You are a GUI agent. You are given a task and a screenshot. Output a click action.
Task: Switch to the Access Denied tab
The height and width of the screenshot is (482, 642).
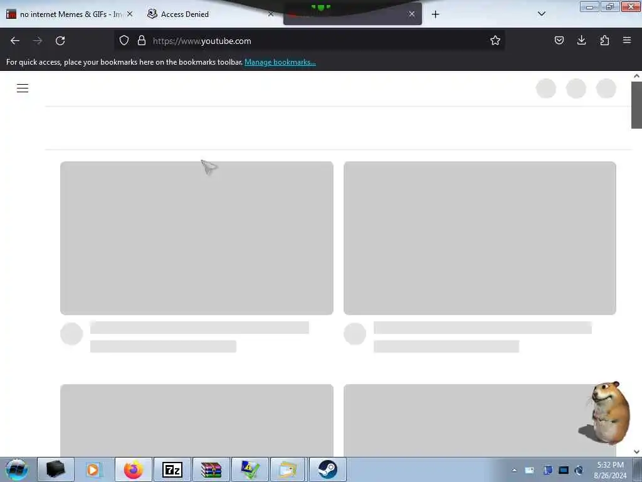(209, 14)
